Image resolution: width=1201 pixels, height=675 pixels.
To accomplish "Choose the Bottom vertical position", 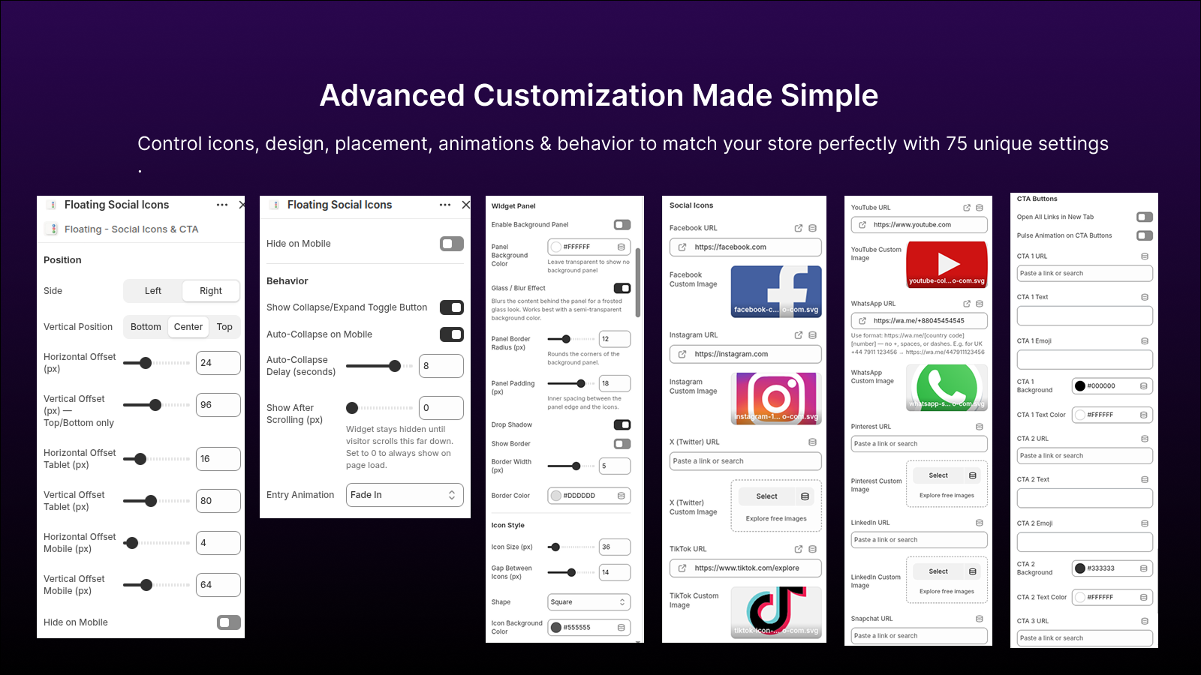I will click(x=146, y=327).
